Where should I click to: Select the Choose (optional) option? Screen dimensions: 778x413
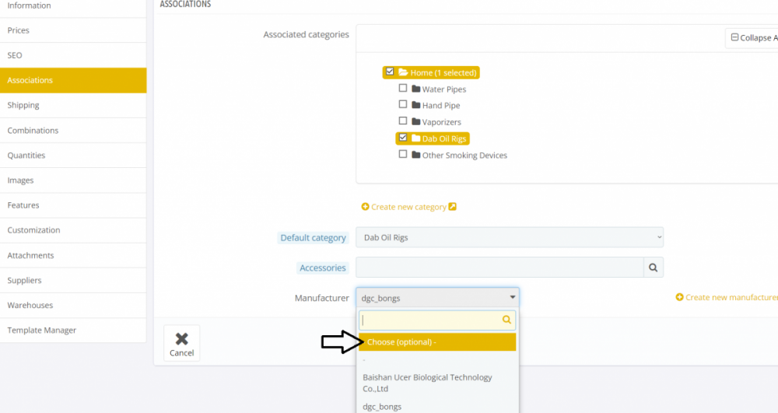(x=437, y=342)
